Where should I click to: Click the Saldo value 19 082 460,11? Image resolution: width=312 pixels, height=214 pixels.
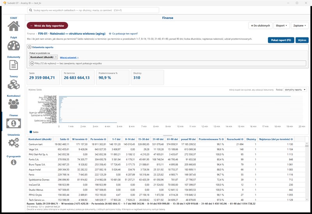[62, 144]
